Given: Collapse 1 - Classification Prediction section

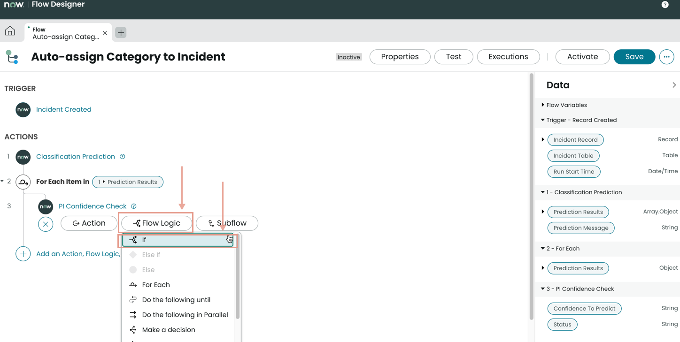Looking at the screenshot, I should pyautogui.click(x=543, y=192).
